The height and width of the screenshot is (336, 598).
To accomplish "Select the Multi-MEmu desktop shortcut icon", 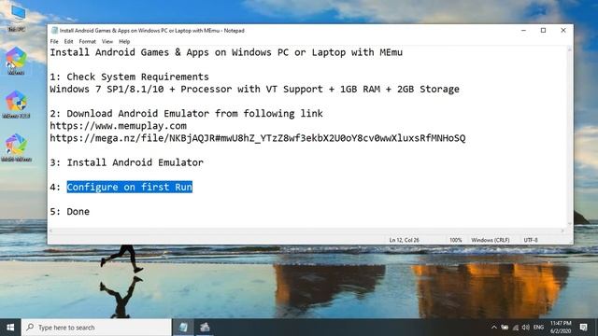I will click(x=16, y=147).
